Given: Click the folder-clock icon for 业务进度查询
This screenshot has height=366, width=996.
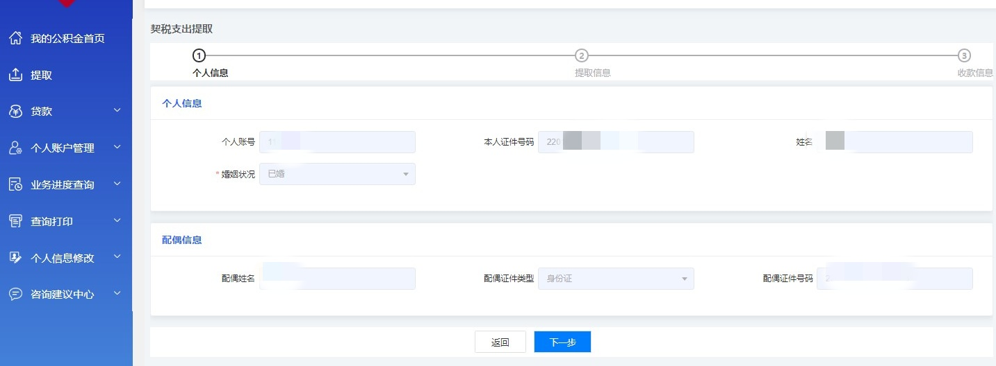Looking at the screenshot, I should pyautogui.click(x=15, y=184).
